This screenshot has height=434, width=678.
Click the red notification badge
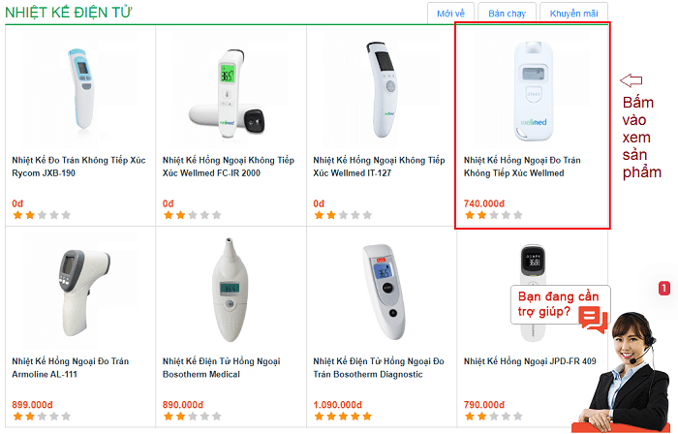click(x=663, y=288)
